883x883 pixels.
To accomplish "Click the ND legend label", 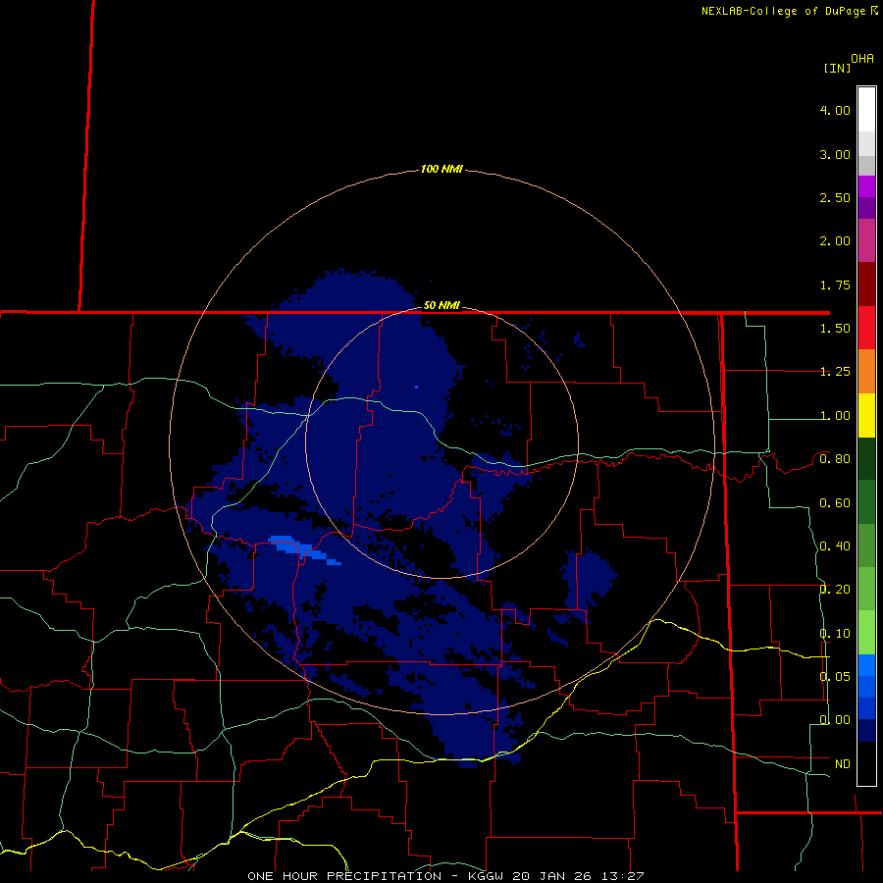I will pyautogui.click(x=843, y=764).
